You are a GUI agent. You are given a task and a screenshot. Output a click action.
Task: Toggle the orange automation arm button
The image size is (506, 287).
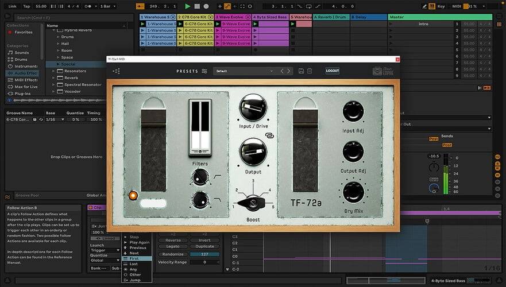[227, 6]
